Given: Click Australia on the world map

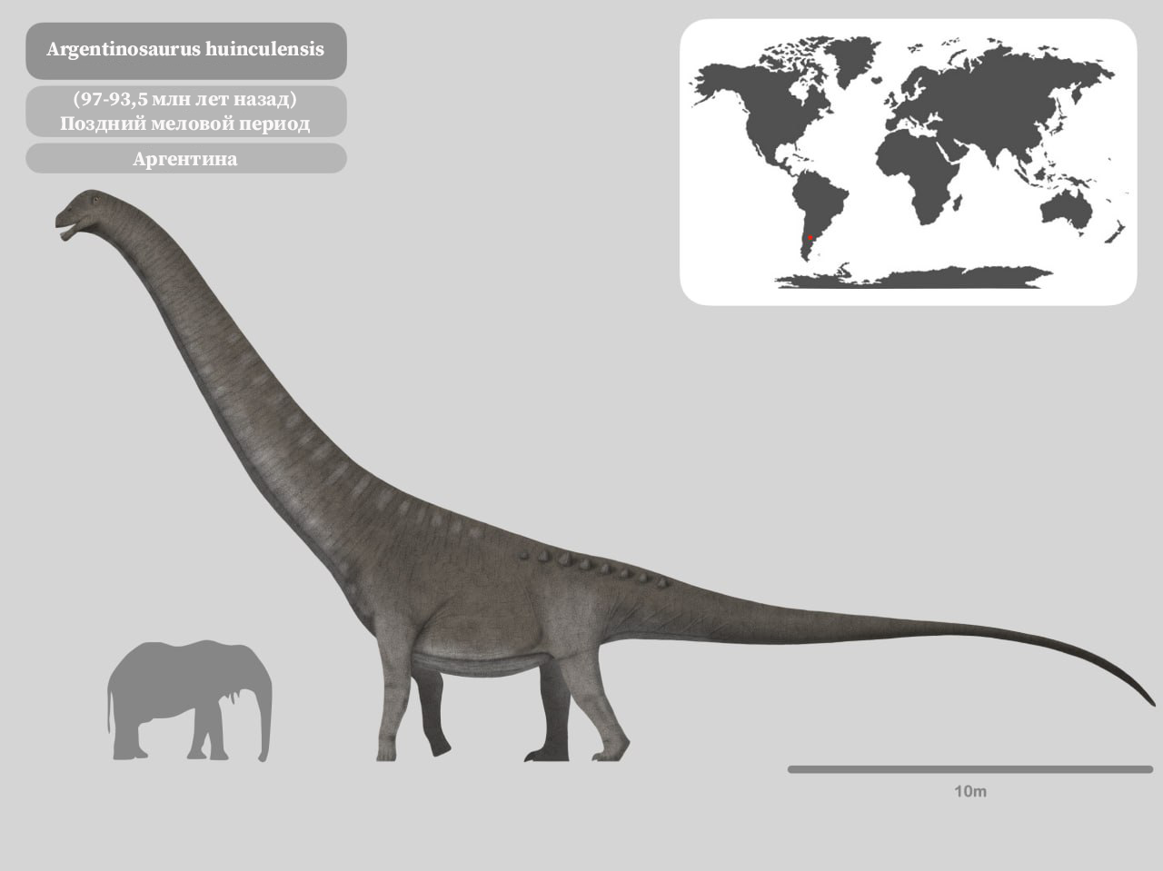Looking at the screenshot, I should [x=1067, y=209].
